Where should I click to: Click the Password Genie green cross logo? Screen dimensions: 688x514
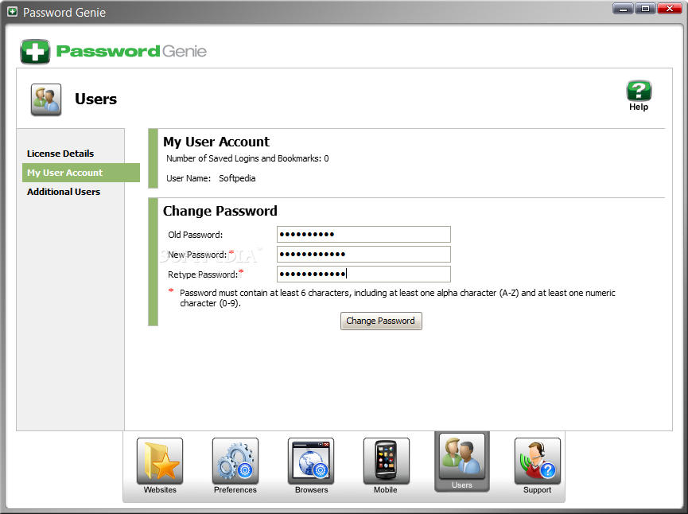pyautogui.click(x=35, y=52)
